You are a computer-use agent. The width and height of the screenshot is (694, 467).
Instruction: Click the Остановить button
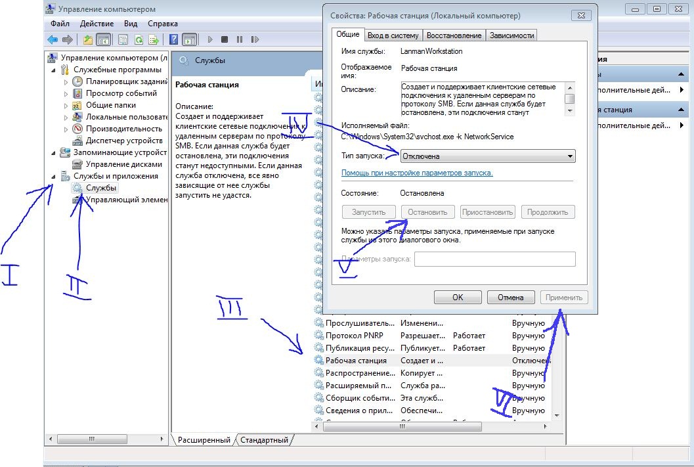(427, 212)
